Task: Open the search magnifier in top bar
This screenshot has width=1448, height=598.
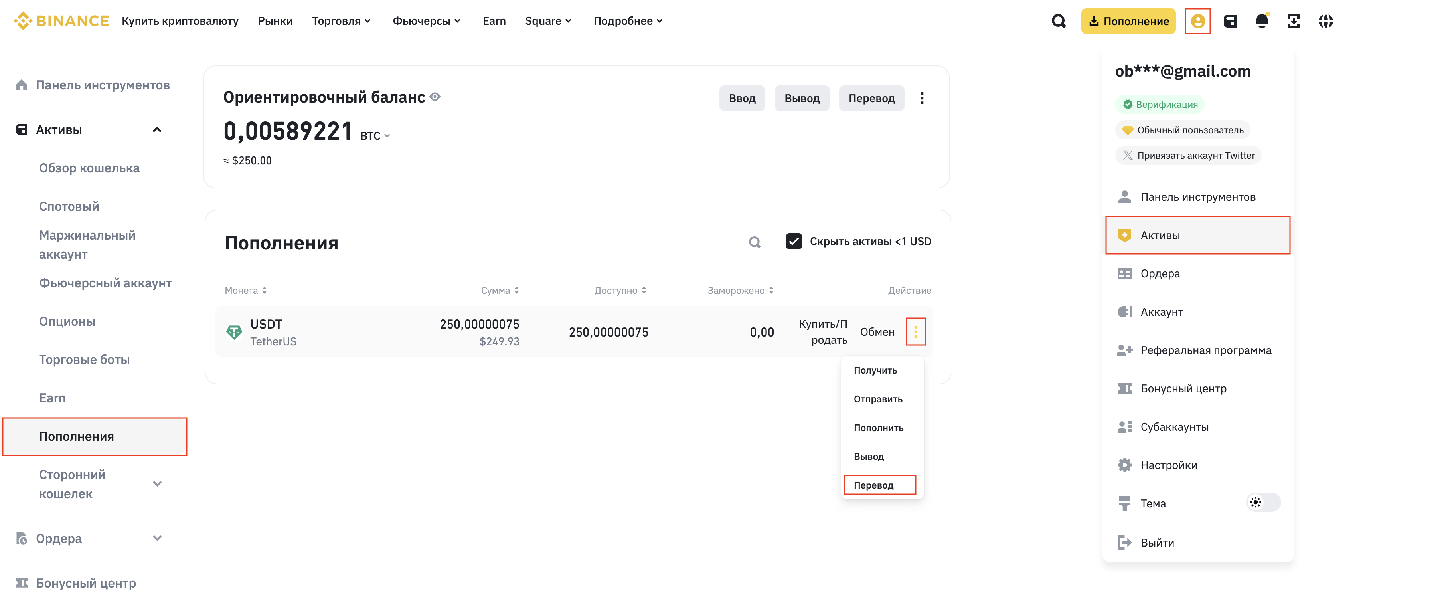Action: (1059, 22)
